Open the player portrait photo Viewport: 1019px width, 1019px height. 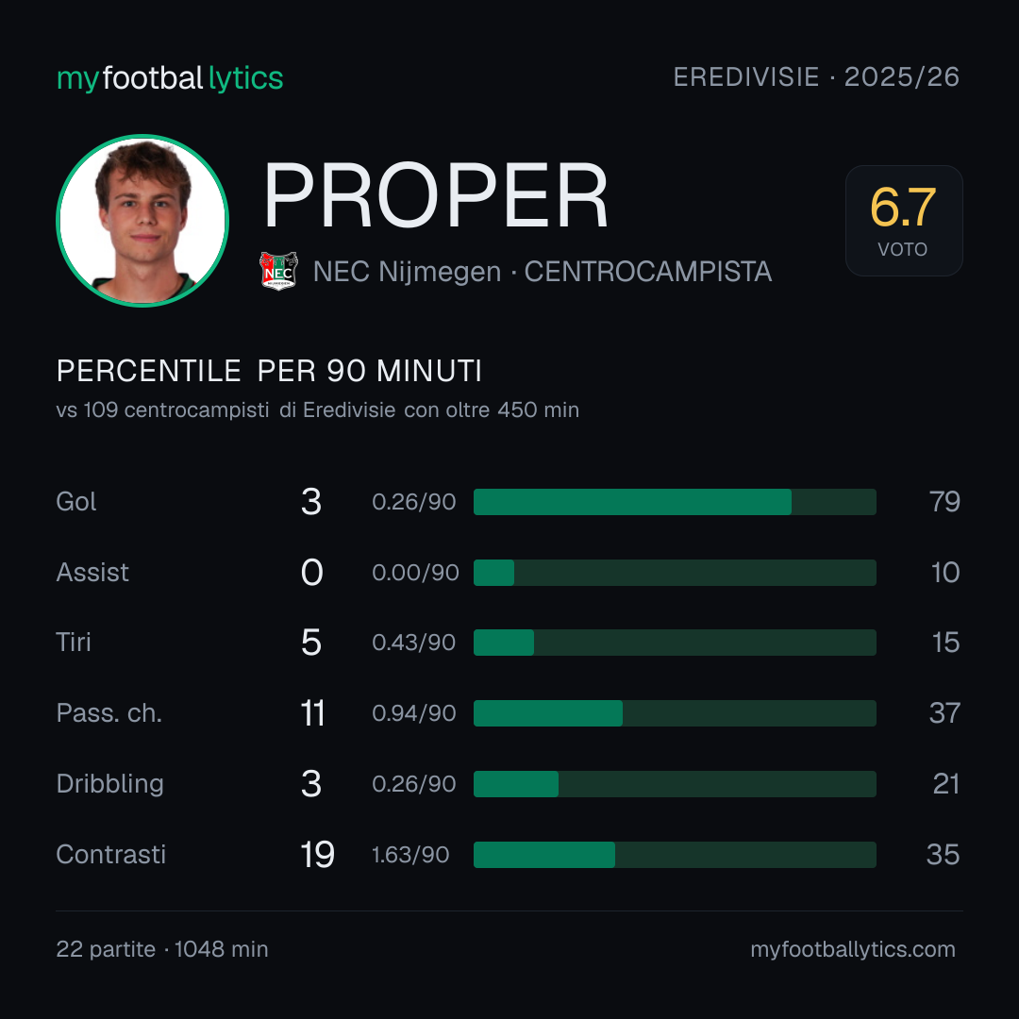(x=142, y=220)
